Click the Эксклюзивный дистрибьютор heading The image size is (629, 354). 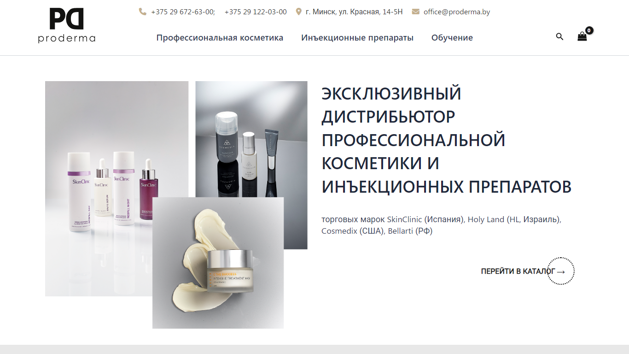pyautogui.click(x=447, y=140)
